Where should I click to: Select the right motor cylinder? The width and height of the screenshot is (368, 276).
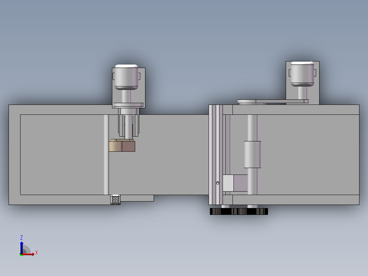pyautogui.click(x=302, y=74)
